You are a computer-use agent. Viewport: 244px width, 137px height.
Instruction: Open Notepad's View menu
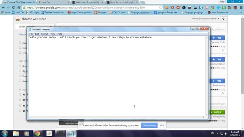pyautogui.click(x=53, y=34)
